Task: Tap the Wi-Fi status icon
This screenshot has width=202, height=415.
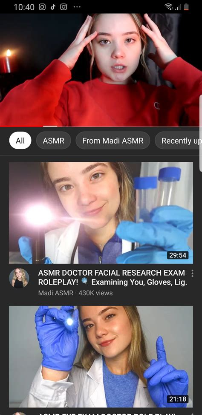Action: pos(168,7)
